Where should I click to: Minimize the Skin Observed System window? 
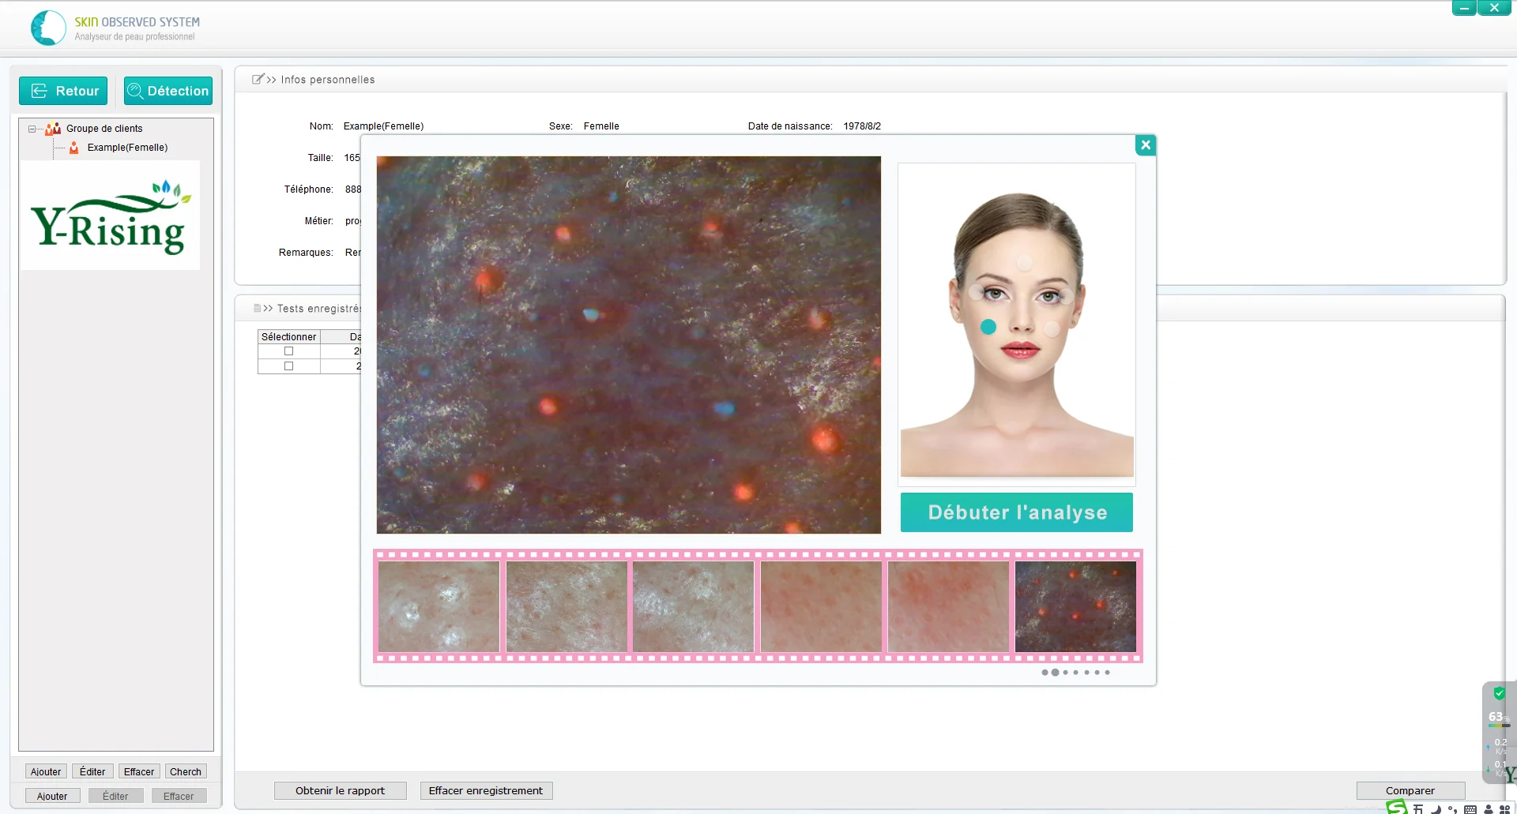(1464, 8)
